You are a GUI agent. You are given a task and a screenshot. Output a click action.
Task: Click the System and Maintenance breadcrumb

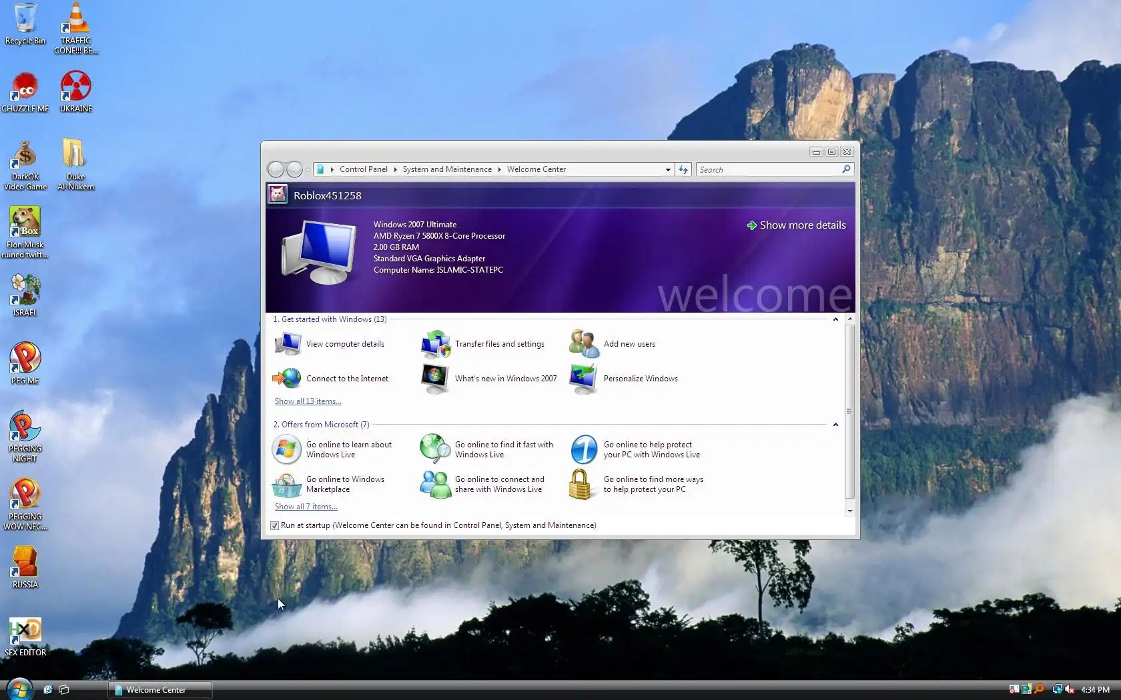click(x=447, y=169)
